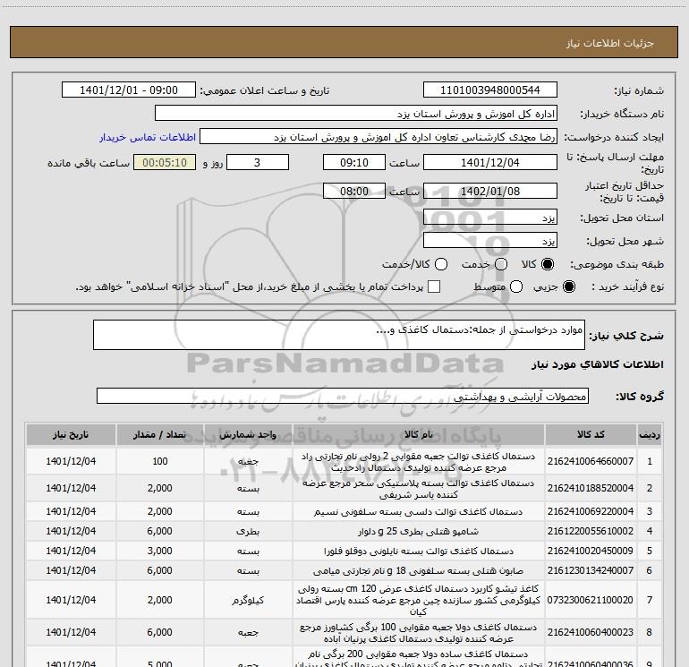Image resolution: width=689 pixels, height=667 pixels.
Task: Click the دستمال کاغذی توالت دلسی نسیم item name
Action: (x=419, y=511)
